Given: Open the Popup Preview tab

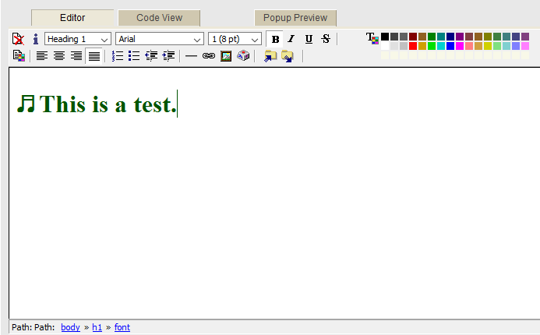Looking at the screenshot, I should coord(295,18).
